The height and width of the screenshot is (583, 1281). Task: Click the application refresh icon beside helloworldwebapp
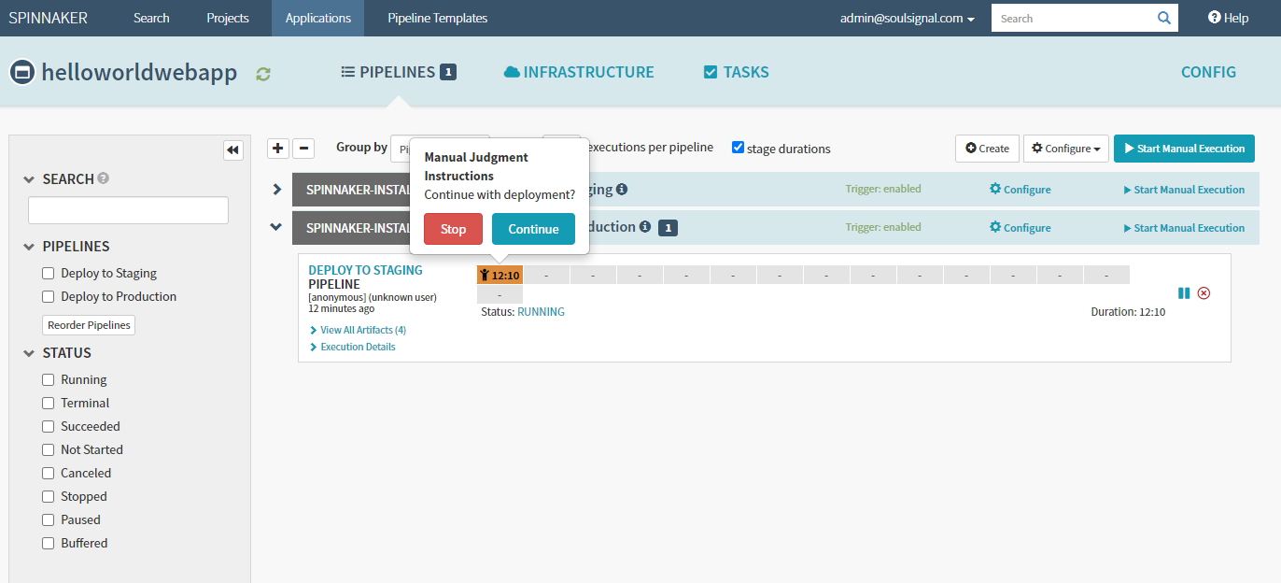click(x=263, y=74)
